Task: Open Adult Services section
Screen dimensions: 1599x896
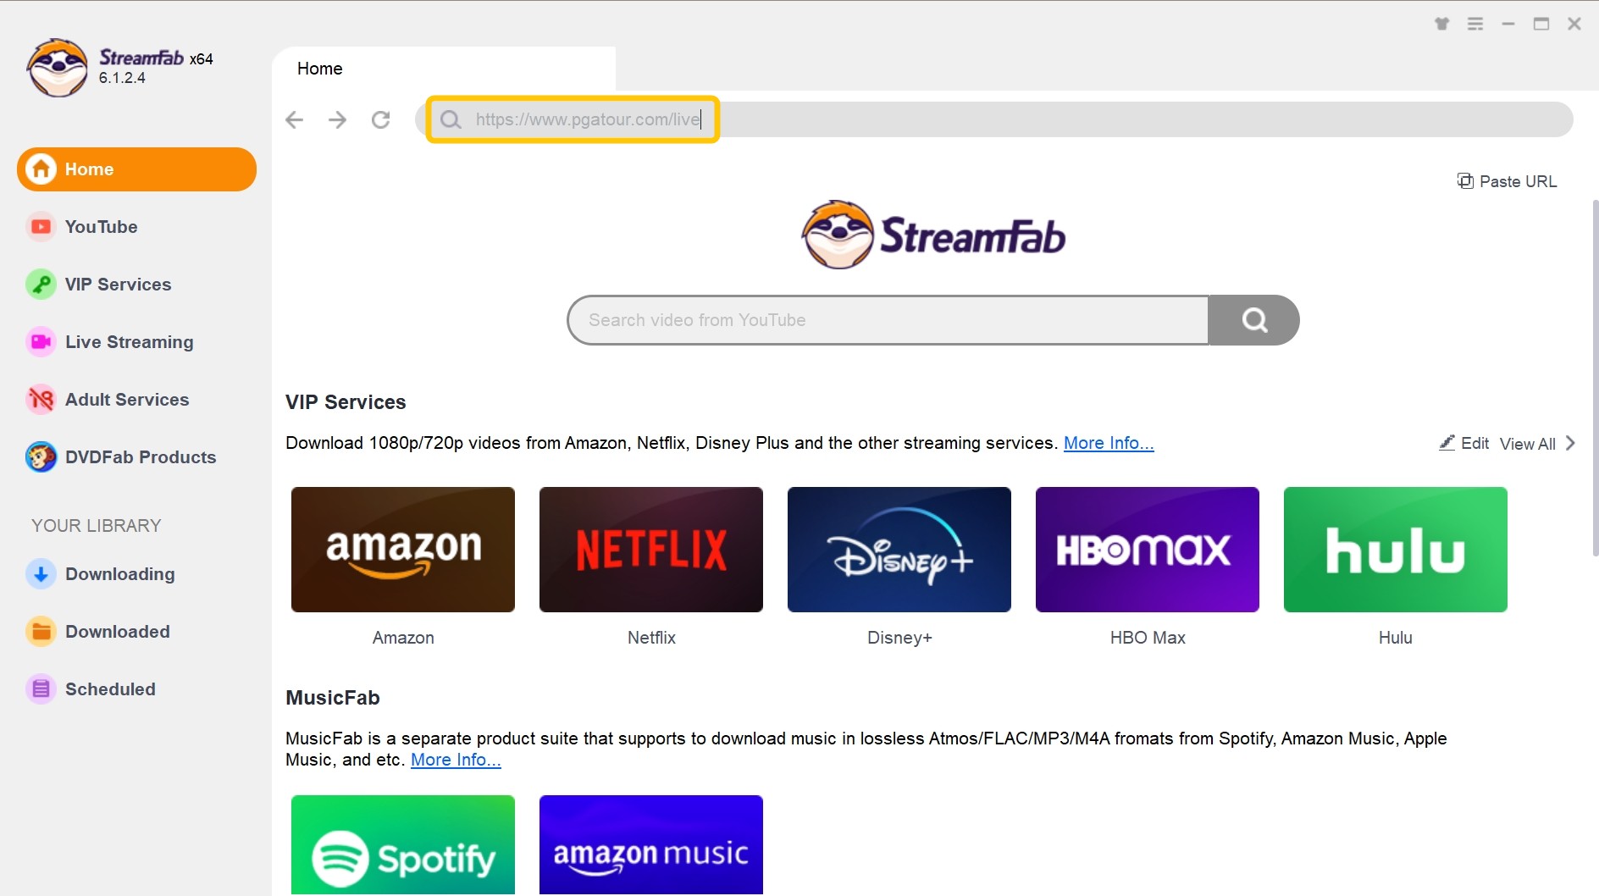Action: 136,400
